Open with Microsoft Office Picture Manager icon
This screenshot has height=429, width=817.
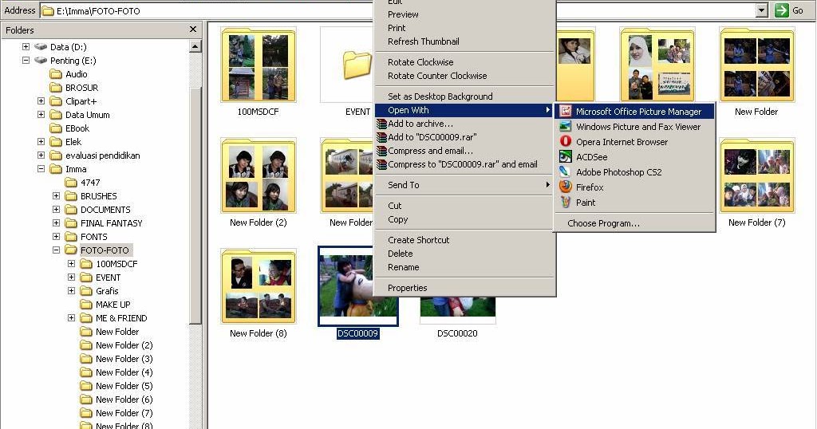click(566, 112)
